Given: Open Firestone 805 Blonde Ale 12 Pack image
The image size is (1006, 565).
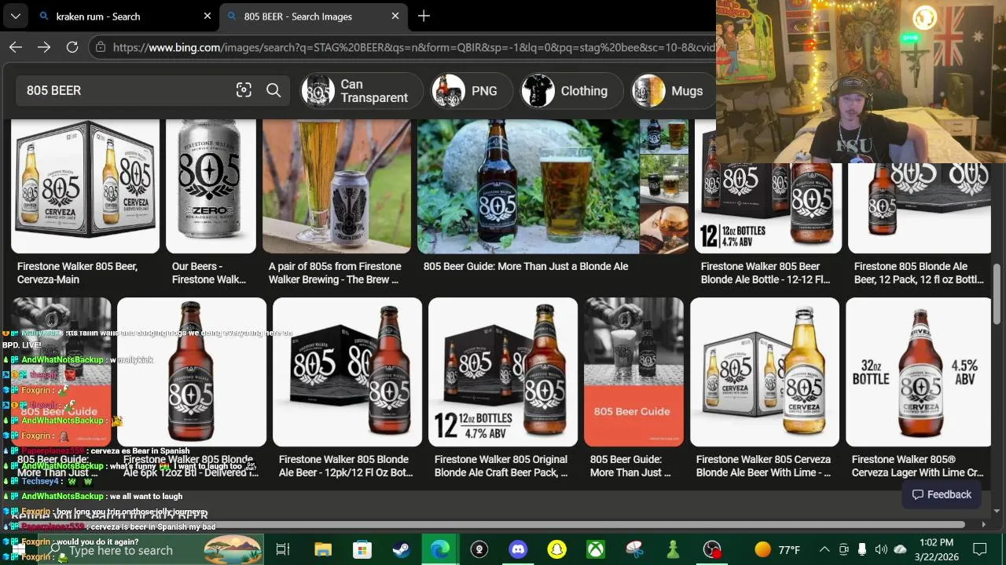Looking at the screenshot, I should click(920, 208).
